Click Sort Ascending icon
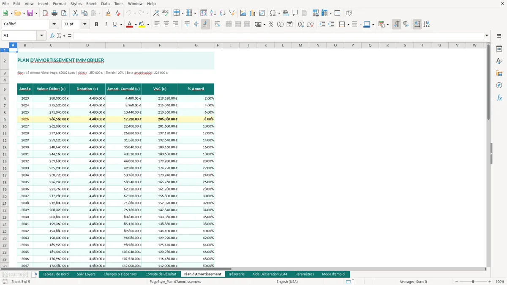507x285 pixels. coord(213,13)
